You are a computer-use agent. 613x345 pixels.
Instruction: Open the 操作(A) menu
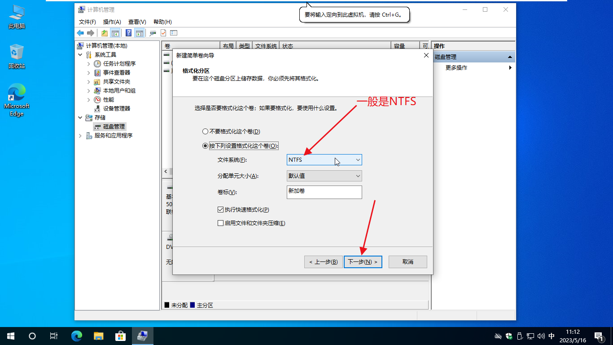(x=112, y=22)
